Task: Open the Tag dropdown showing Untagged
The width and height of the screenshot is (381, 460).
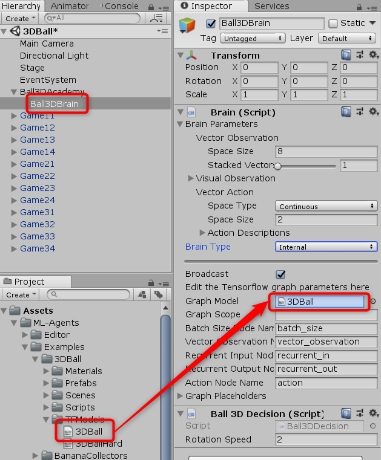Action: 253,39
